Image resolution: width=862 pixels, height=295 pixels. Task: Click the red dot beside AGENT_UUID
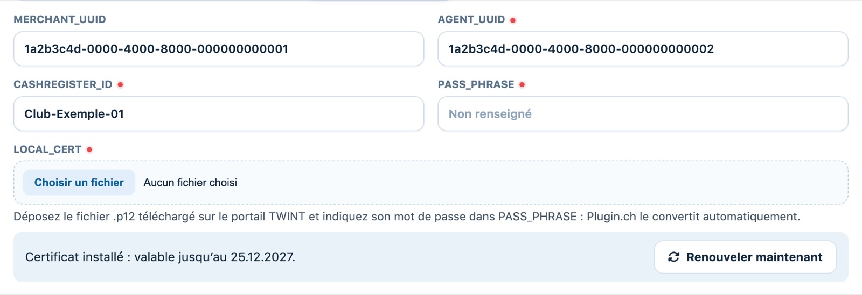coord(513,20)
